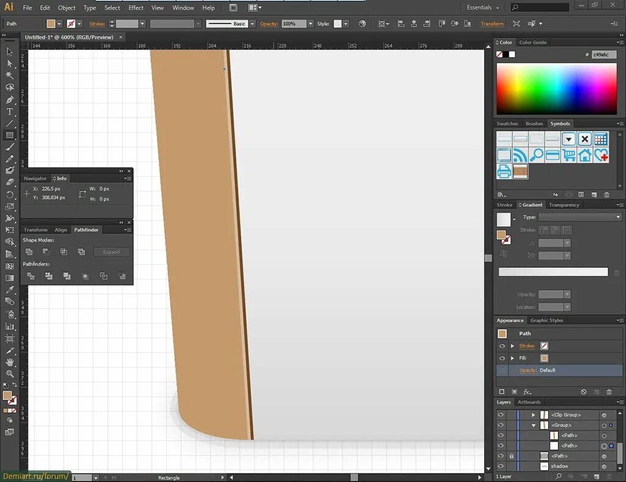Open the Opacity dropdown in control bar
Viewport: 626px width, 482px height.
click(x=310, y=24)
